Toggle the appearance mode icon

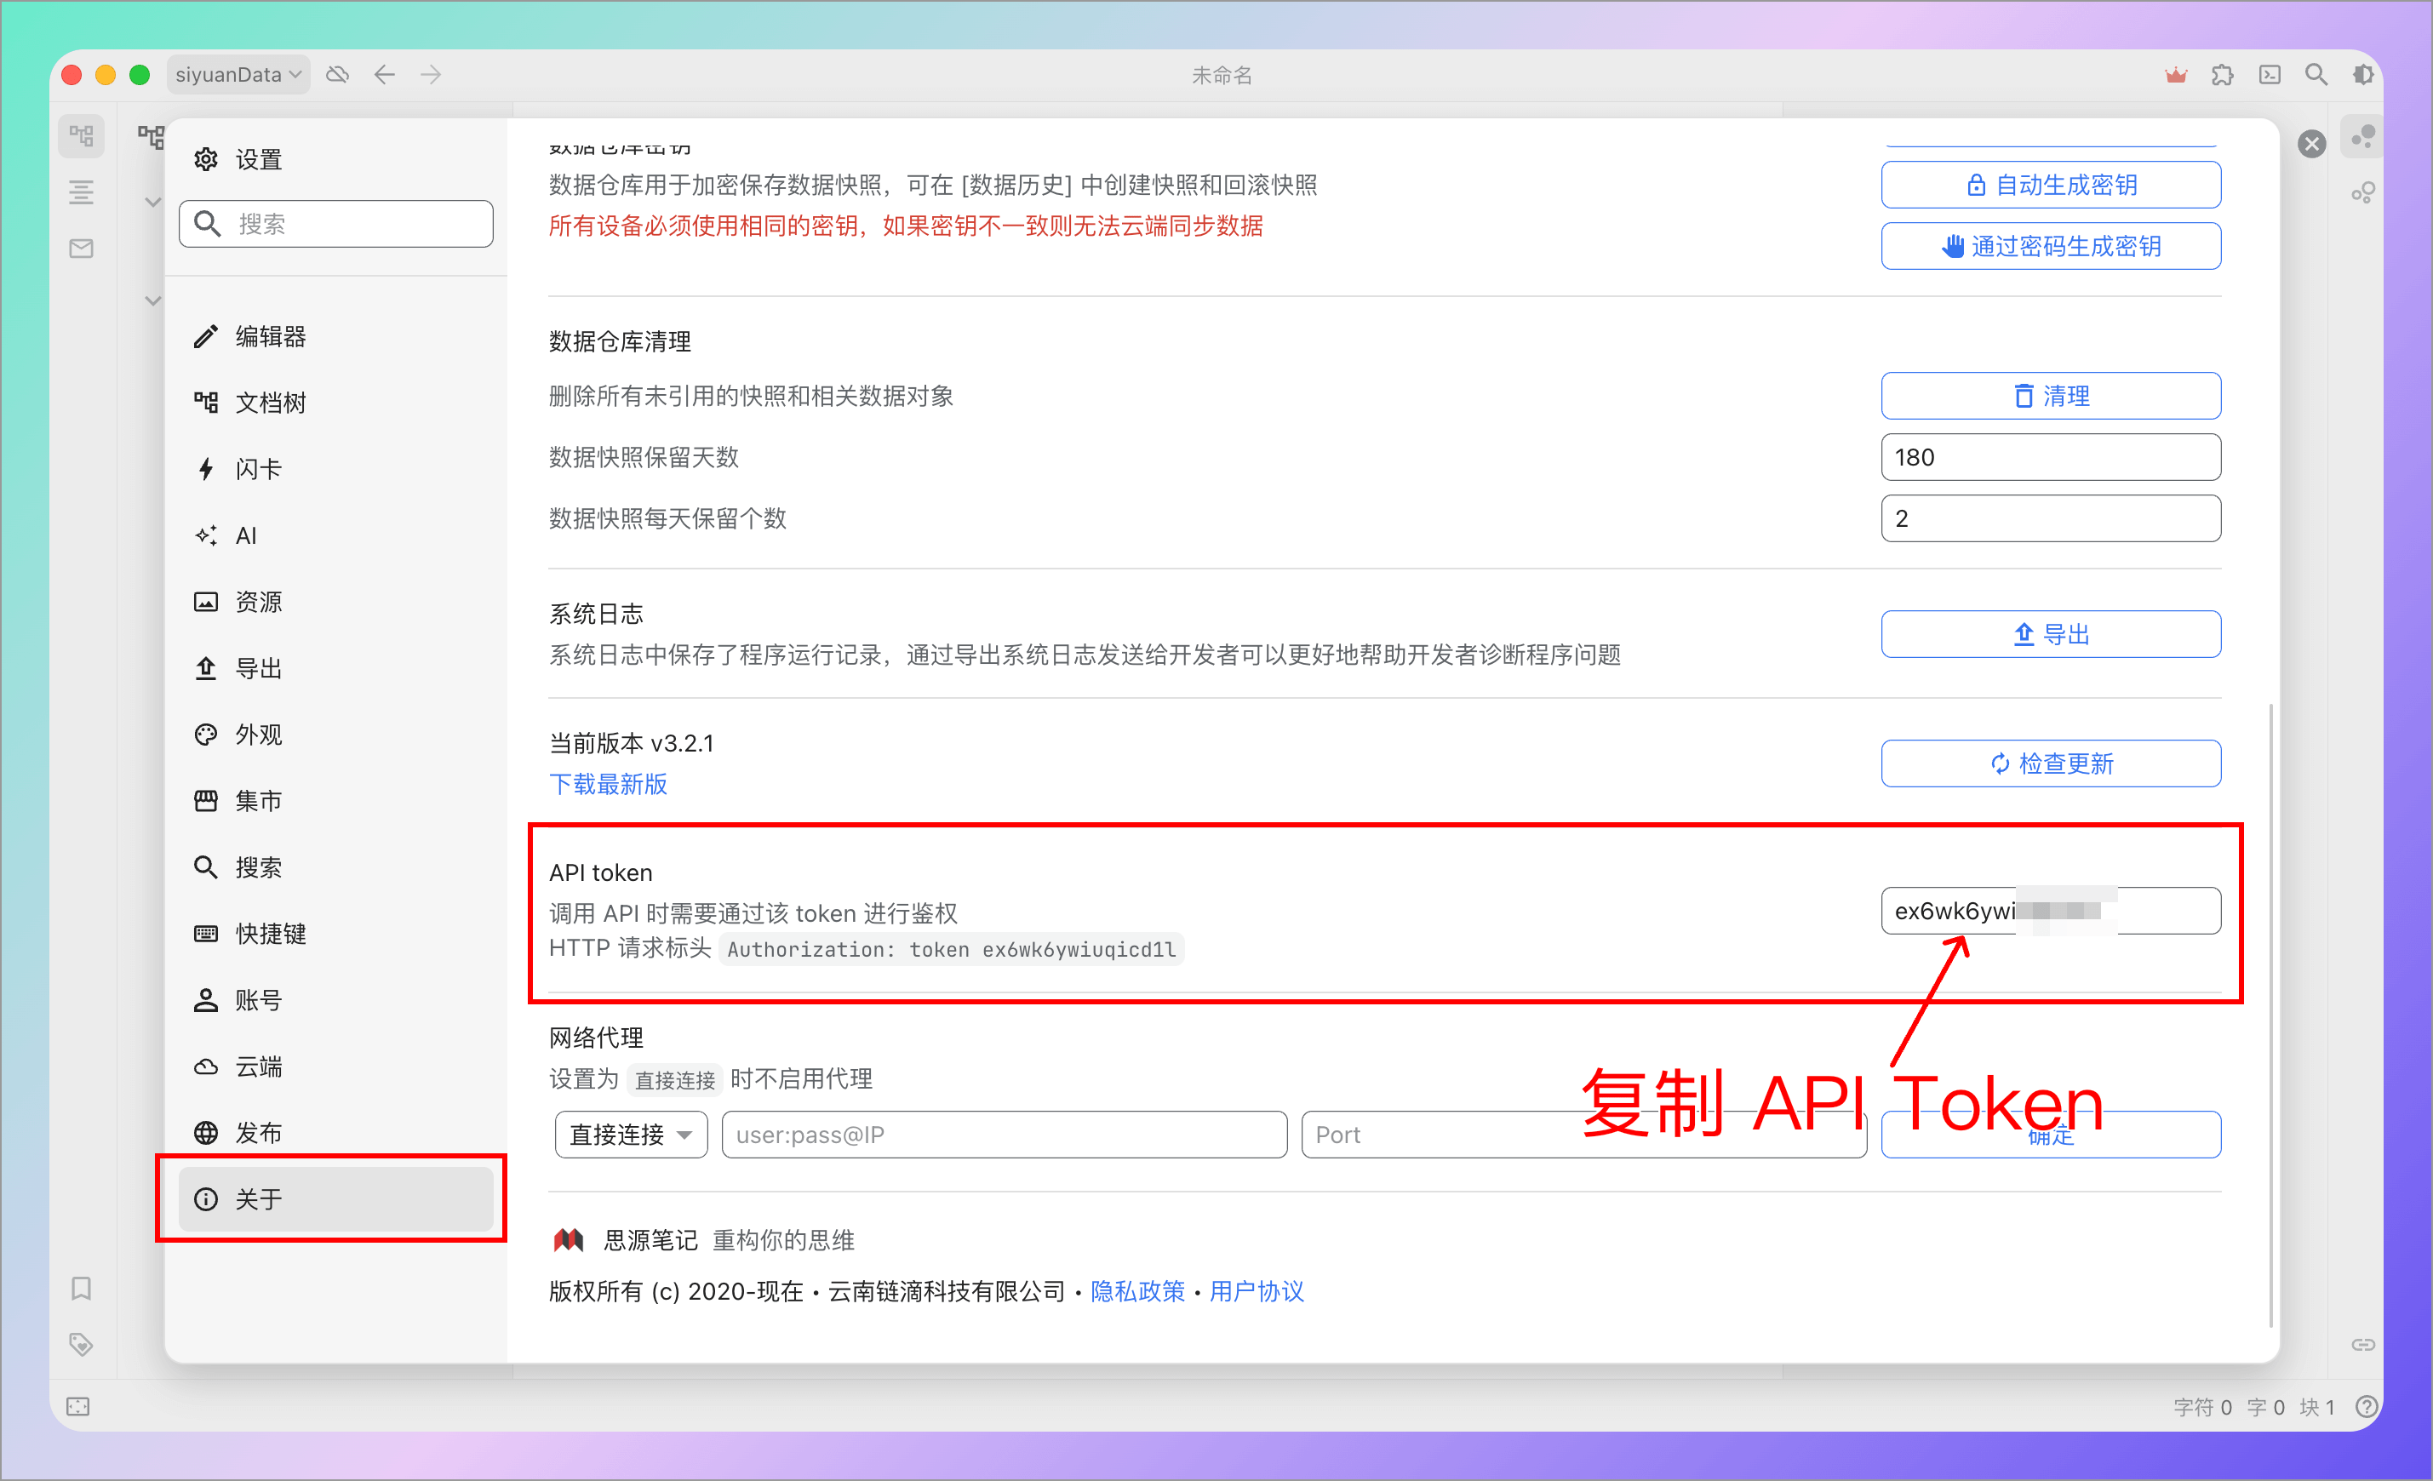point(2363,75)
